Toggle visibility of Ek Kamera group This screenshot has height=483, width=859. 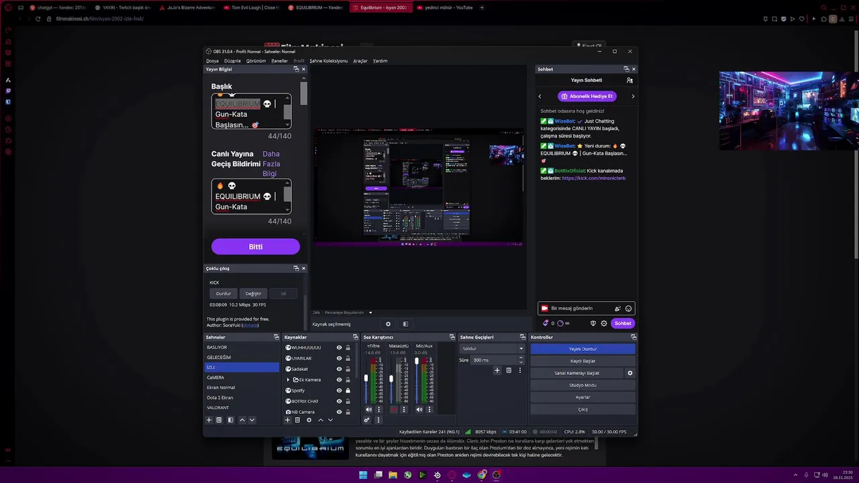point(339,380)
